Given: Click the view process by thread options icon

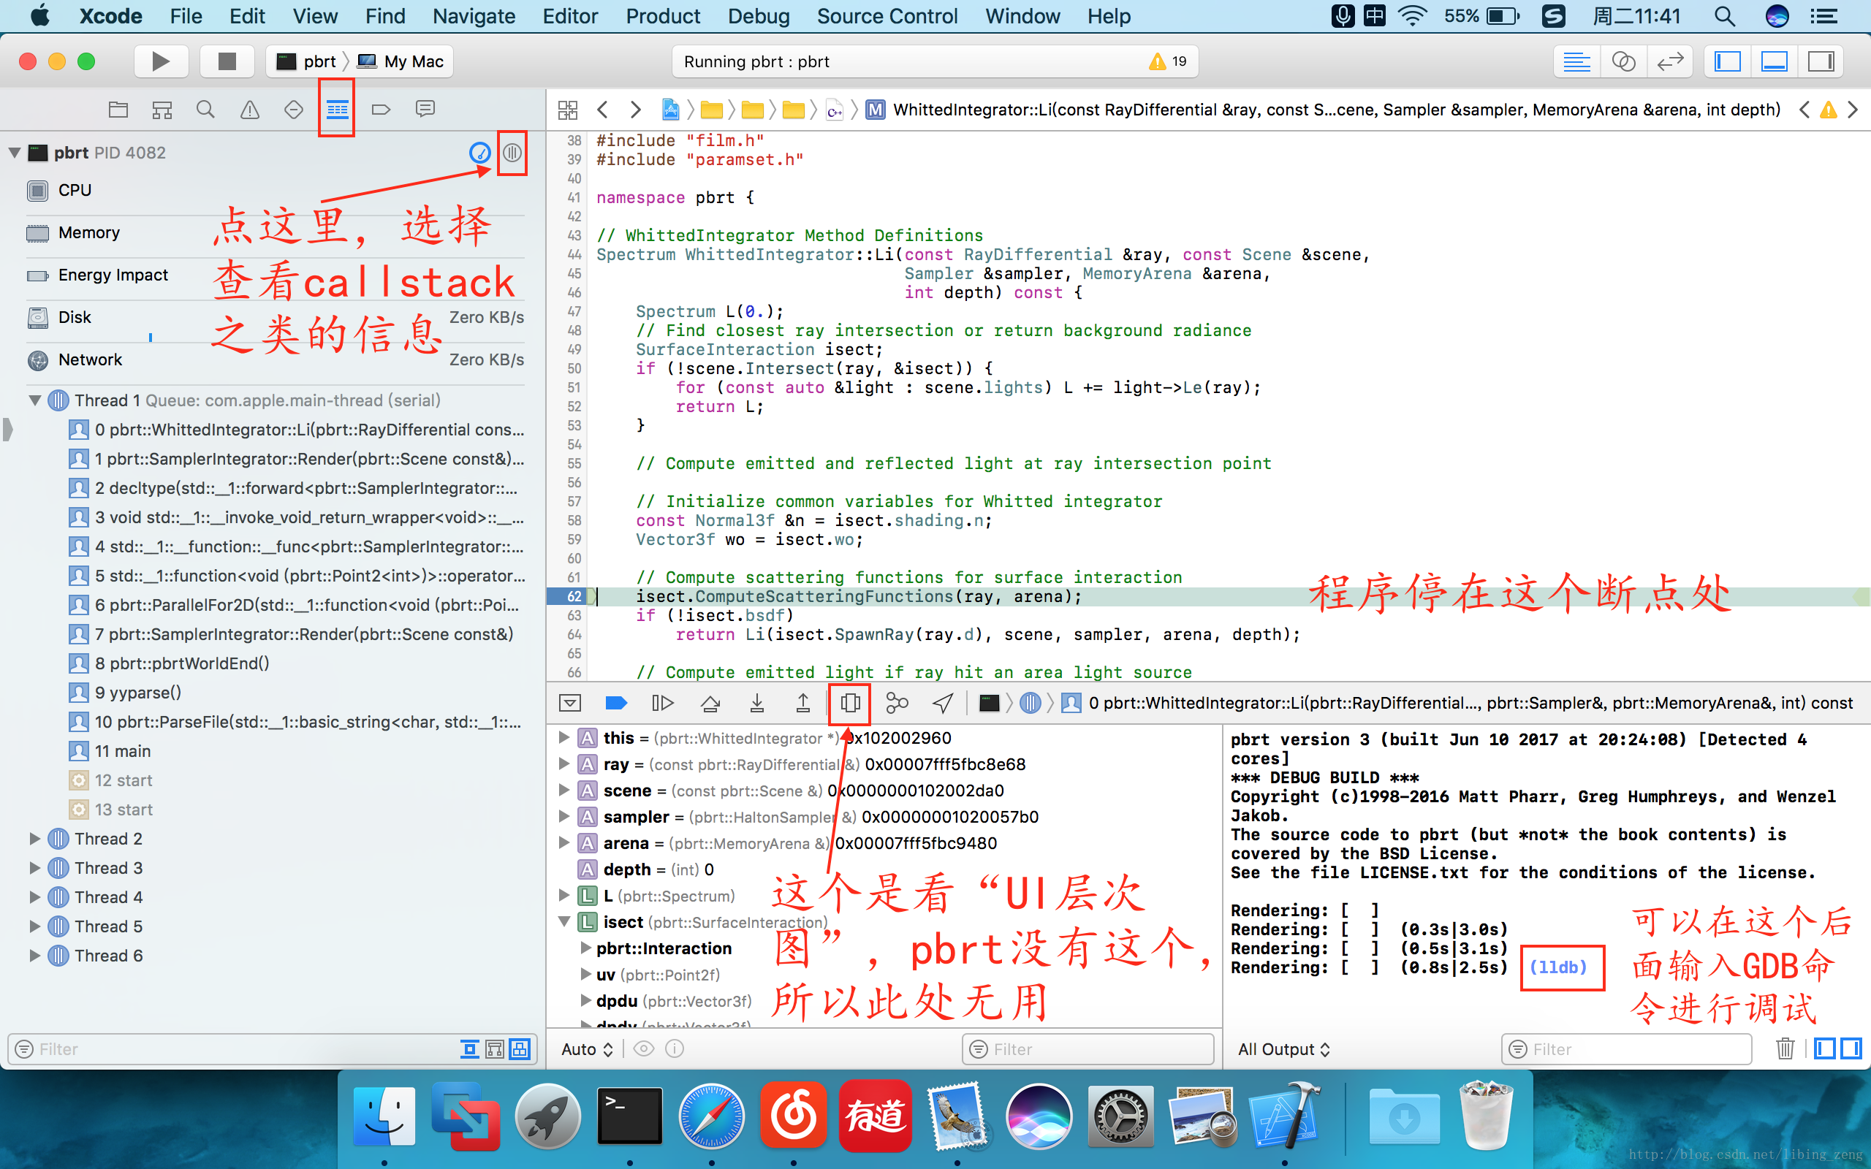Looking at the screenshot, I should (x=512, y=152).
